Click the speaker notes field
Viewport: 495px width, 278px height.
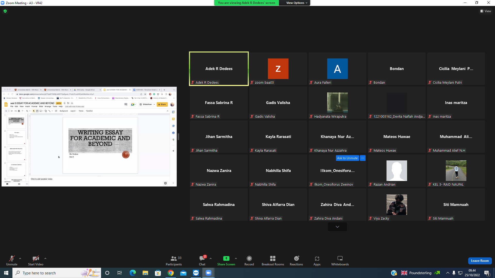pos(99,179)
